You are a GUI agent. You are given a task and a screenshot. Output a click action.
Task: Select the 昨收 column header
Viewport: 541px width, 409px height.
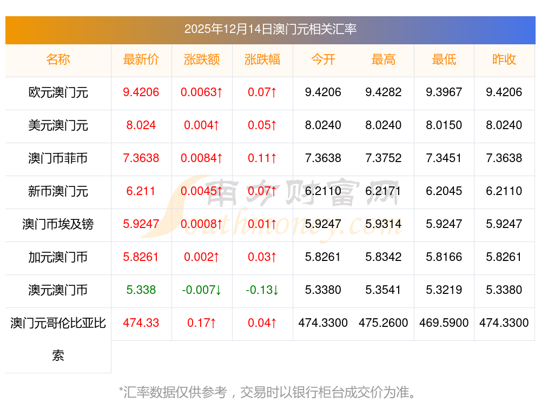point(504,59)
